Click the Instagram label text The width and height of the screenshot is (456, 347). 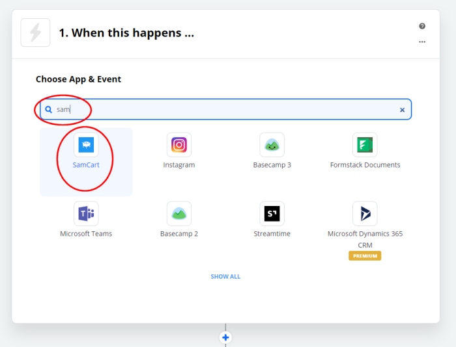click(x=179, y=165)
